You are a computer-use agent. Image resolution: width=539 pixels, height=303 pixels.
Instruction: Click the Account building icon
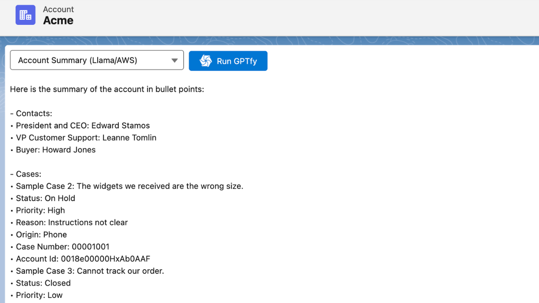(25, 15)
